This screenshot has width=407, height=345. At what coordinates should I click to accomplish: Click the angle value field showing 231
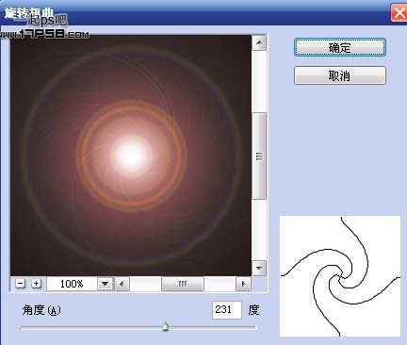click(227, 310)
